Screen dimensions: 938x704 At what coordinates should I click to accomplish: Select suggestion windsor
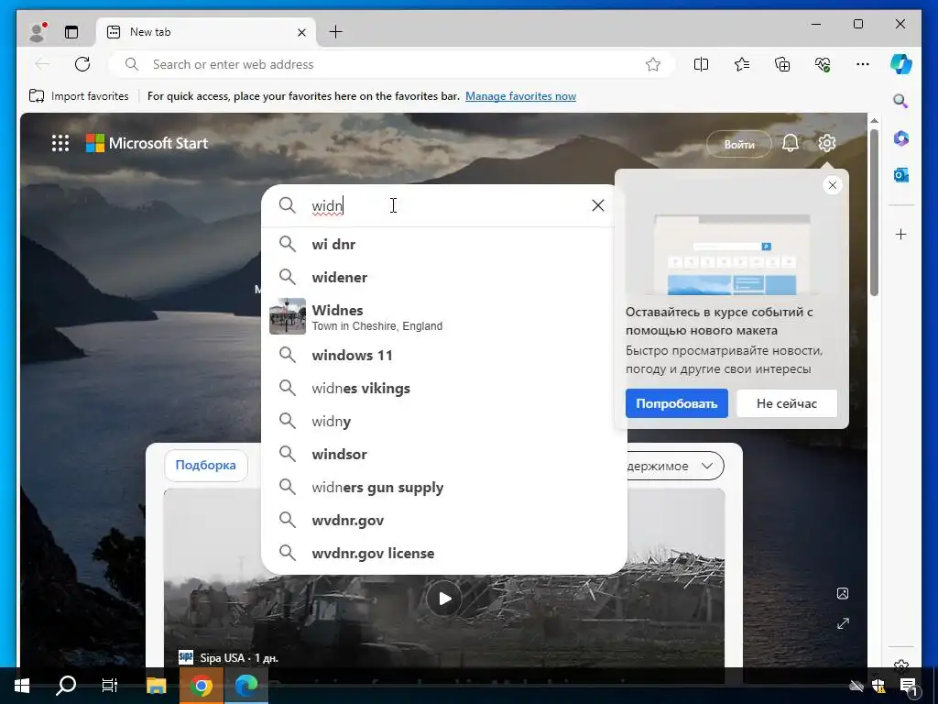click(x=444, y=454)
